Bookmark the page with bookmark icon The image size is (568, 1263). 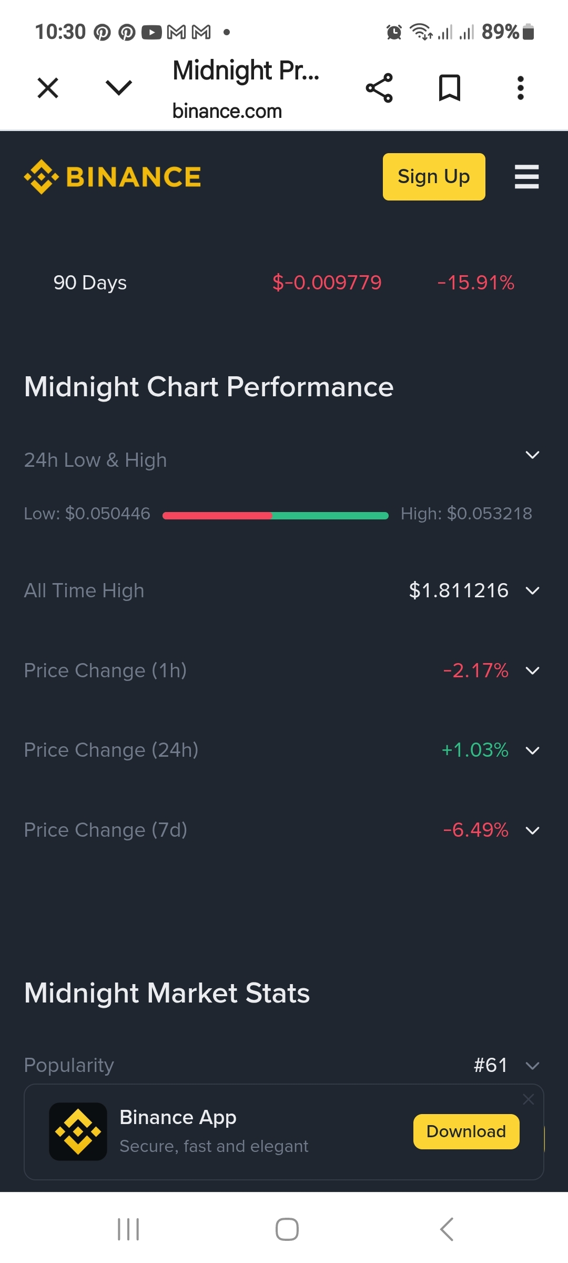pyautogui.click(x=450, y=88)
